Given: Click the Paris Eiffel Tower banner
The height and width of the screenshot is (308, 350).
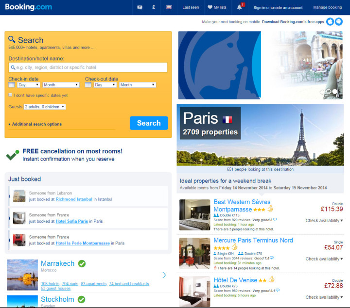Looking at the screenshot, I should [260, 135].
